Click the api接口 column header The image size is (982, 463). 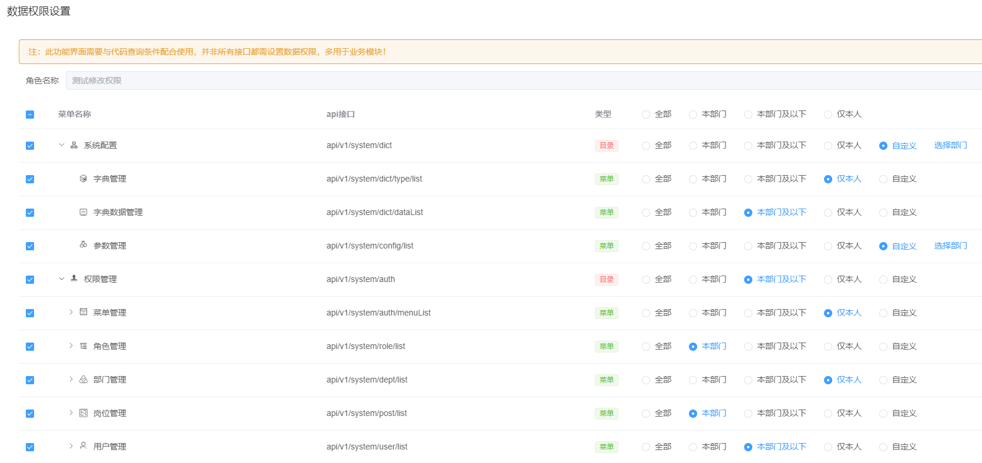[341, 114]
